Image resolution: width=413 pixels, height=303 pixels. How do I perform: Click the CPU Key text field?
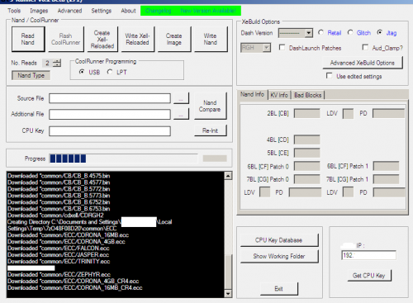click(x=110, y=131)
